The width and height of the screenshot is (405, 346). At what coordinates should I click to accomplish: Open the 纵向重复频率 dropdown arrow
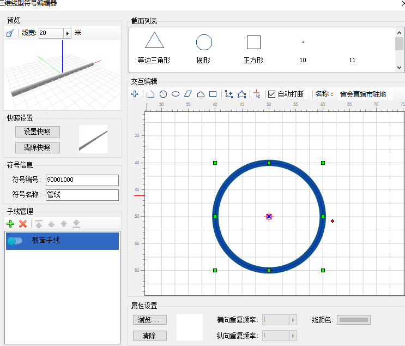[293, 336]
